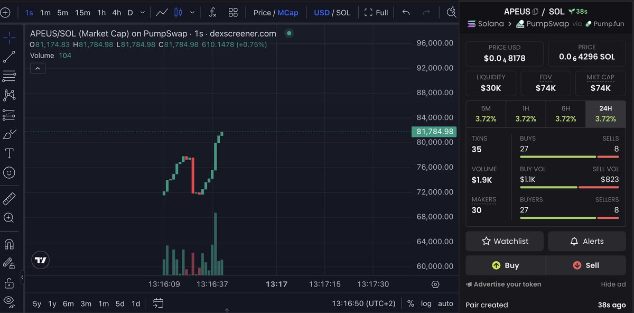Select the candlestick chart style icon
This screenshot has height=313, width=634.
178,12
